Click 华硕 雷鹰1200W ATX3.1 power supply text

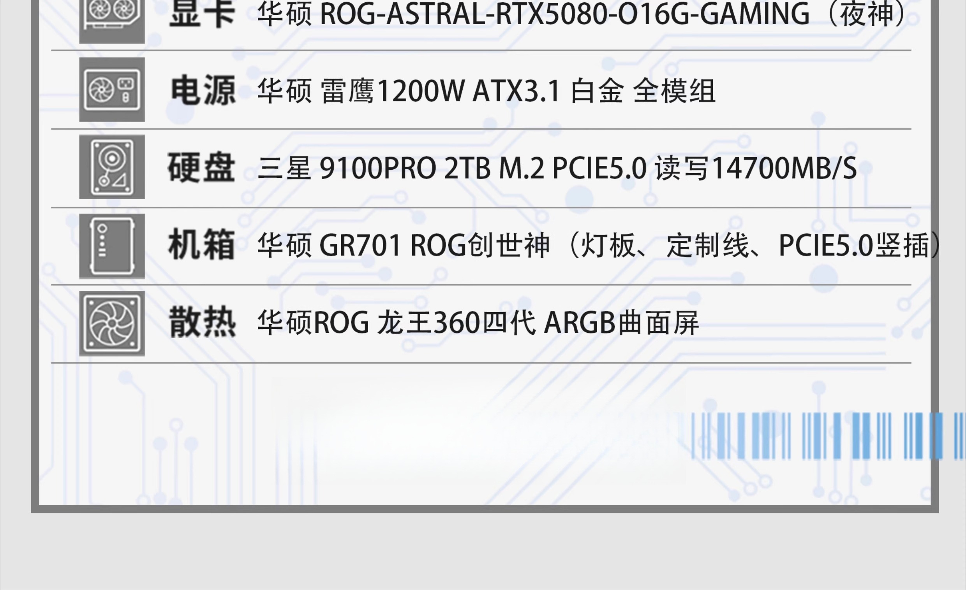408,91
